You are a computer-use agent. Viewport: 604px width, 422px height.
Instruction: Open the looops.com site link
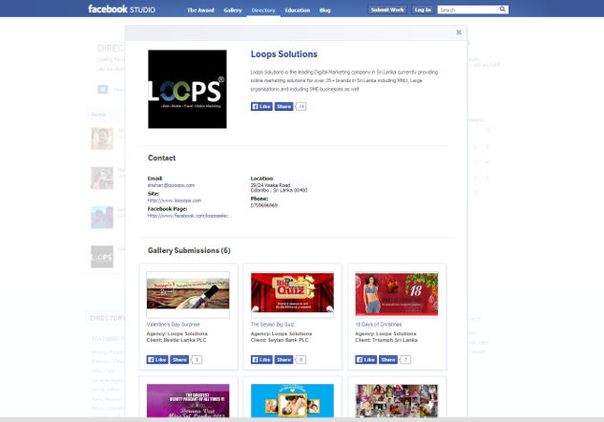(x=175, y=200)
